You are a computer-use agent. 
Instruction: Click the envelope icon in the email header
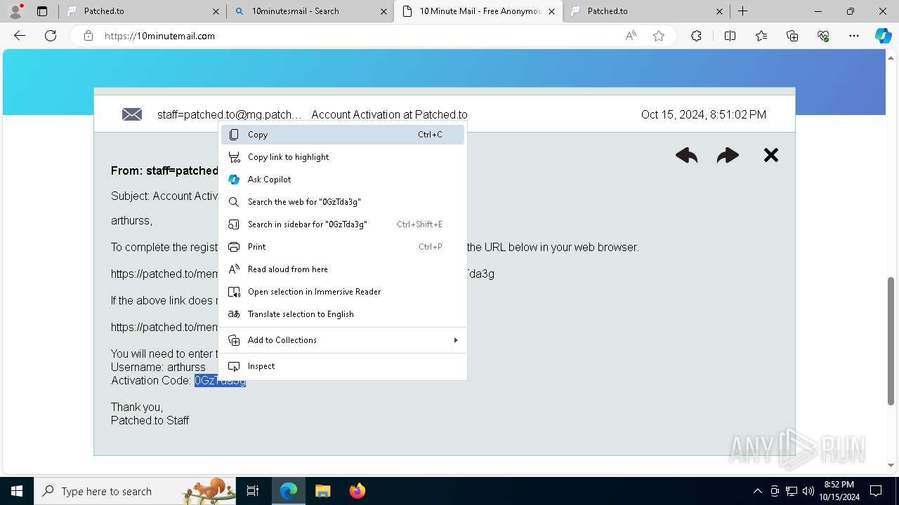tap(132, 114)
